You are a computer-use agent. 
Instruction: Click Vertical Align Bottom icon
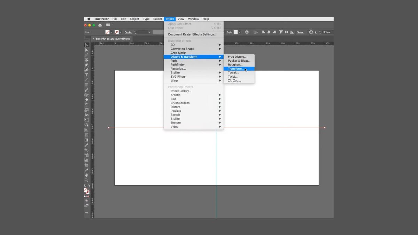point(292,32)
